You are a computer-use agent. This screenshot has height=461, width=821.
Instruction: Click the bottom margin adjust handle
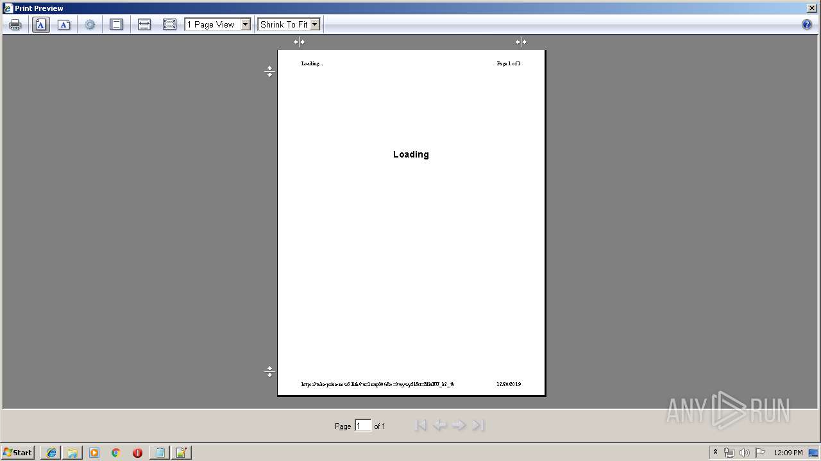coord(269,371)
